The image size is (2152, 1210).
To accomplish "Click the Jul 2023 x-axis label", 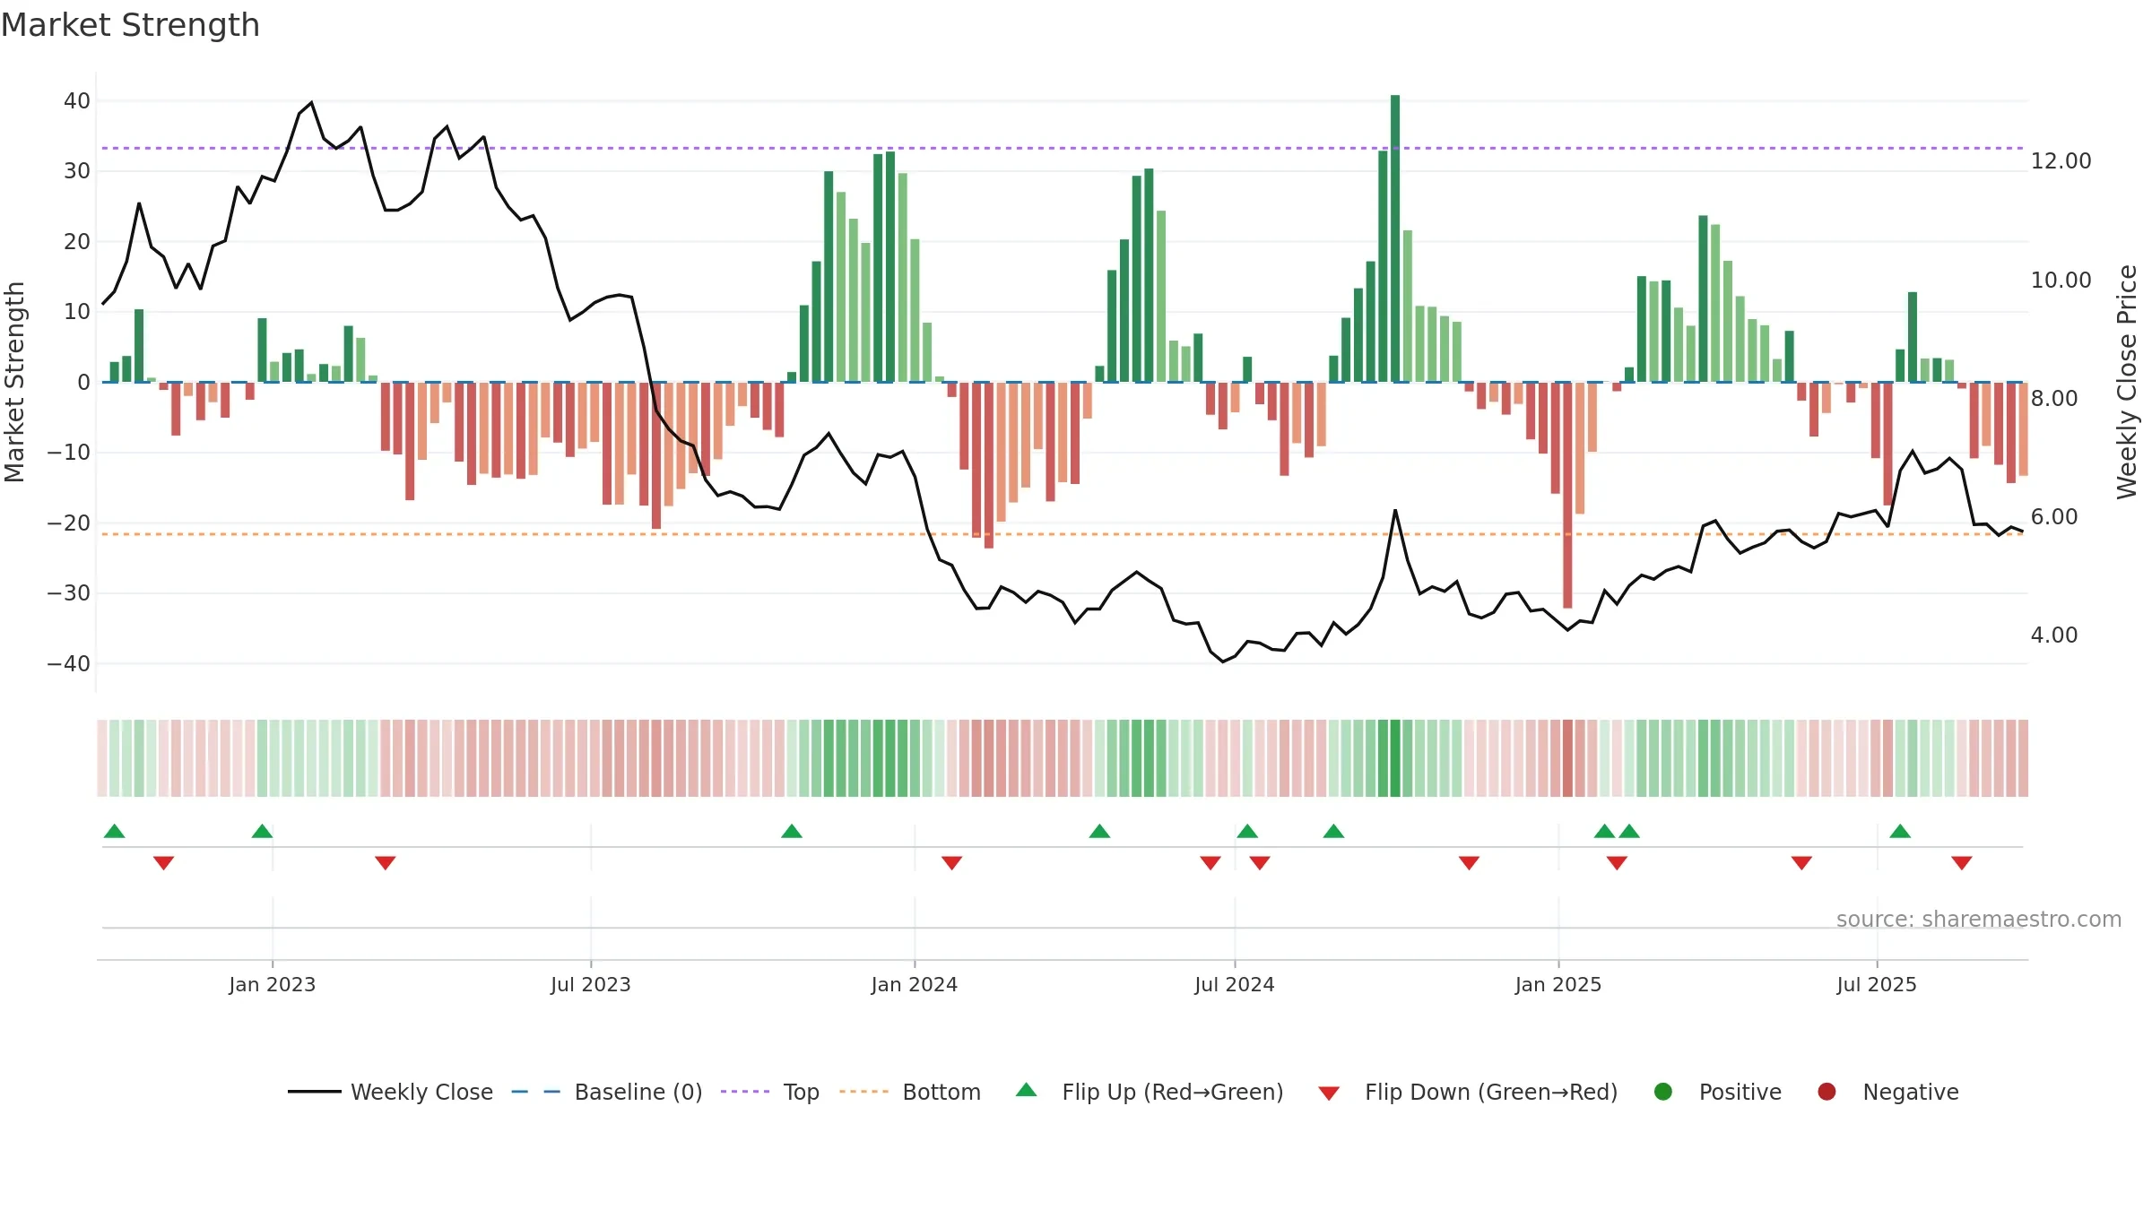I will pos(591,984).
